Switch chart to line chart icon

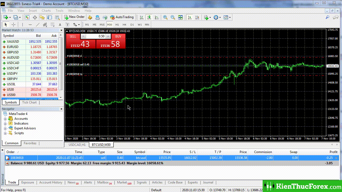coord(157,17)
